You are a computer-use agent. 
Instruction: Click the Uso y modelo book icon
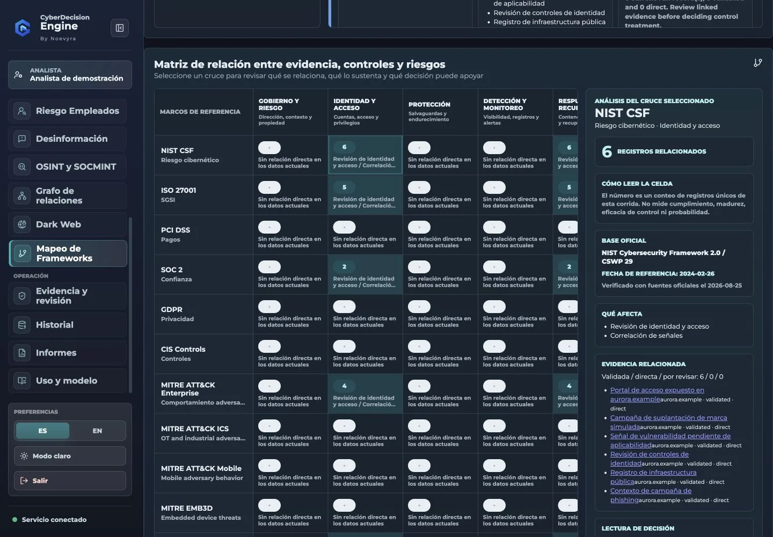tap(22, 381)
